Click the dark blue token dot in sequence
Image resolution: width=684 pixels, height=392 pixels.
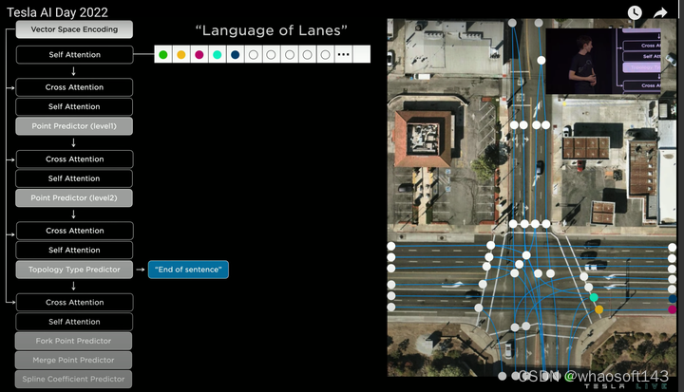(236, 54)
